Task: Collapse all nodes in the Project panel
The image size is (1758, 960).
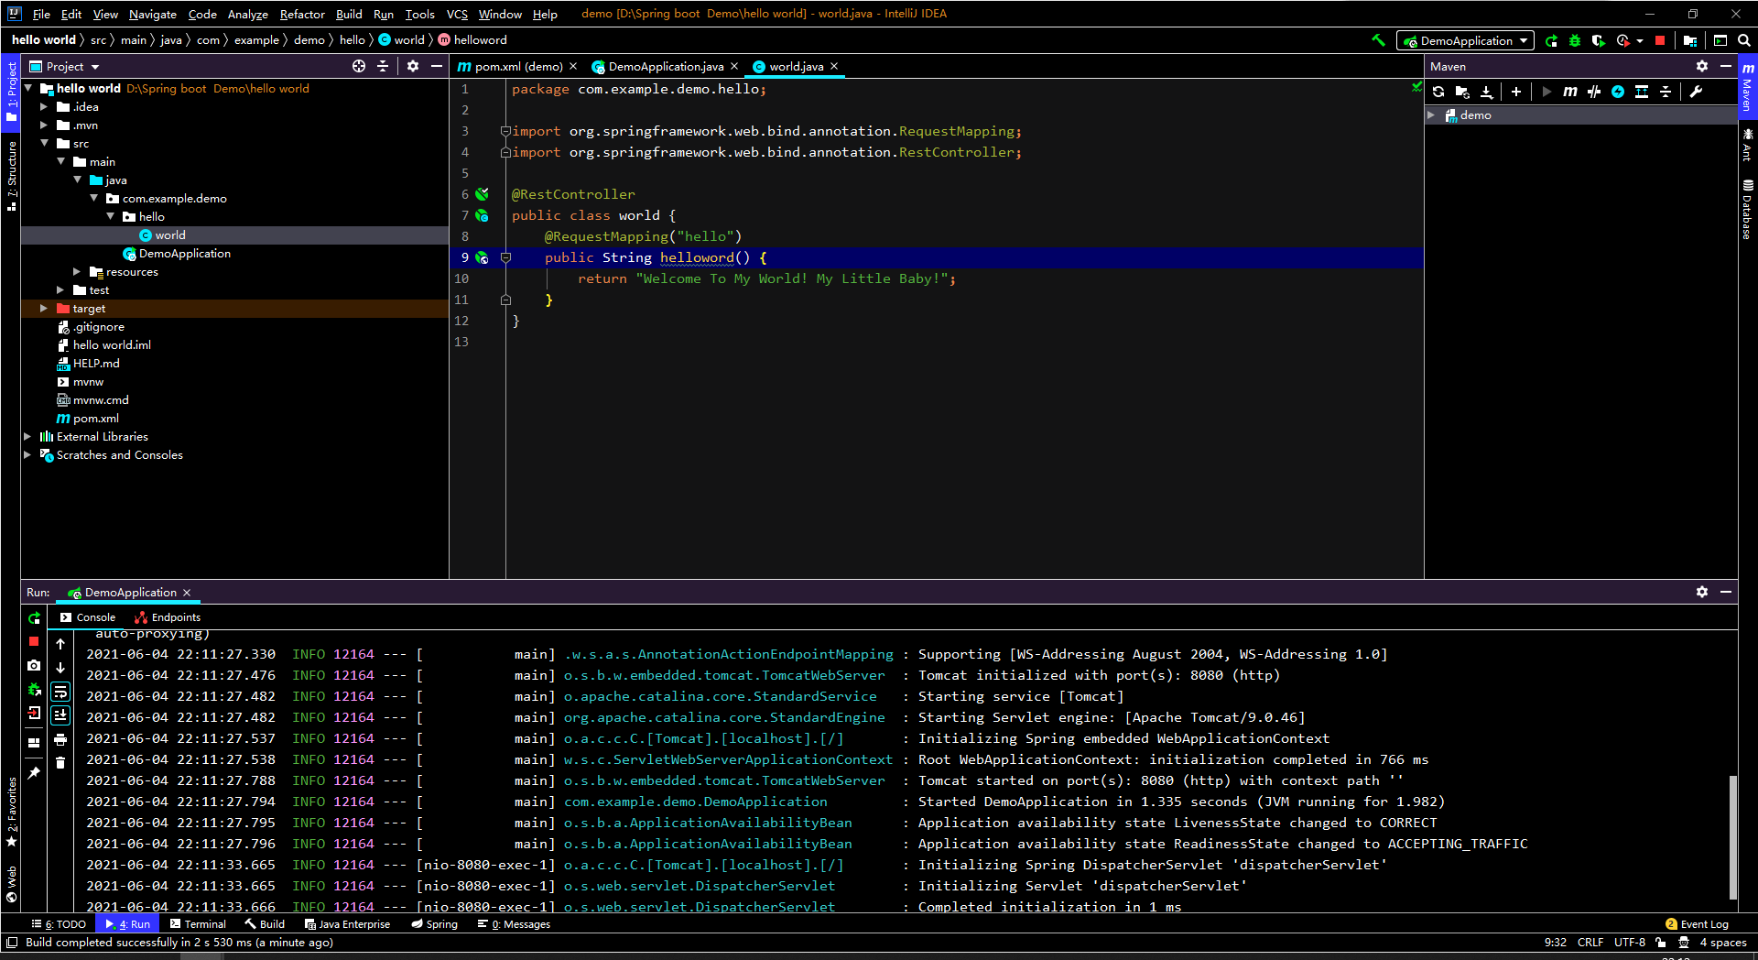Action: [x=383, y=66]
